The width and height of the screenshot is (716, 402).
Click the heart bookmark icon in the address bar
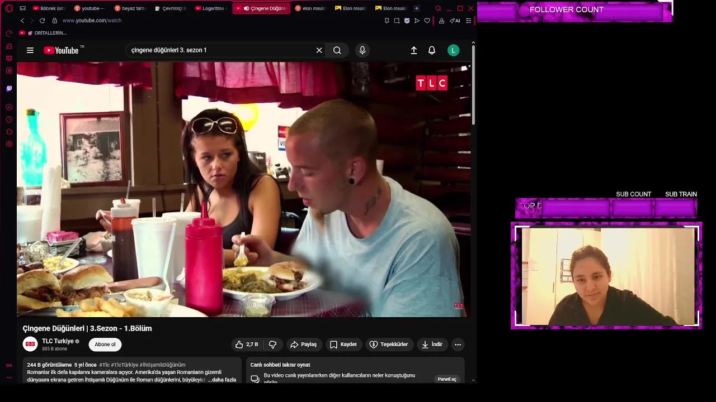[427, 21]
